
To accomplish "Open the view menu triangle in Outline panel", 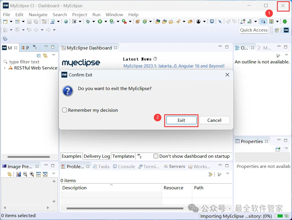I will (286, 55).
